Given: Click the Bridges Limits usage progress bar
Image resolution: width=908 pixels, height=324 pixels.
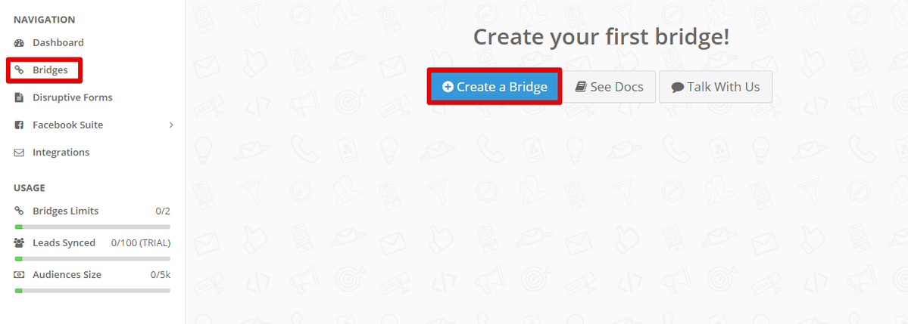Looking at the screenshot, I should (92, 227).
